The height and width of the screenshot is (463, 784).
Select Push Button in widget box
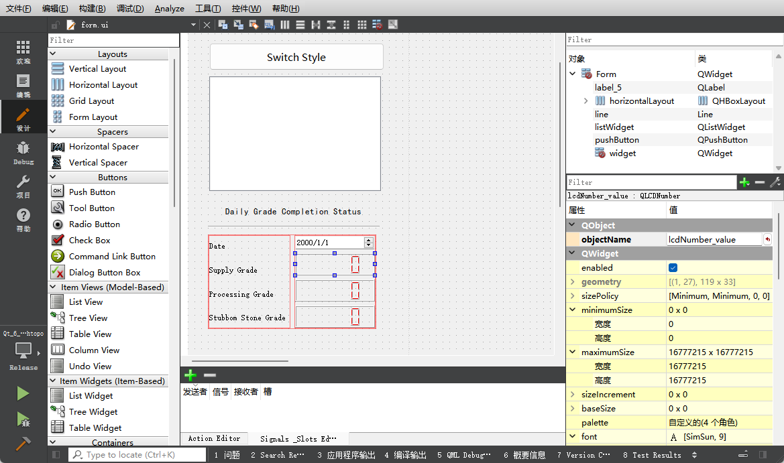[x=92, y=192]
